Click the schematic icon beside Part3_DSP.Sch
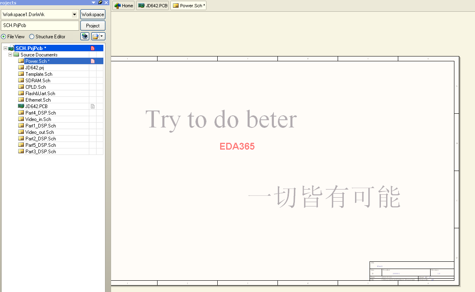The height and width of the screenshot is (292, 475). click(x=21, y=151)
